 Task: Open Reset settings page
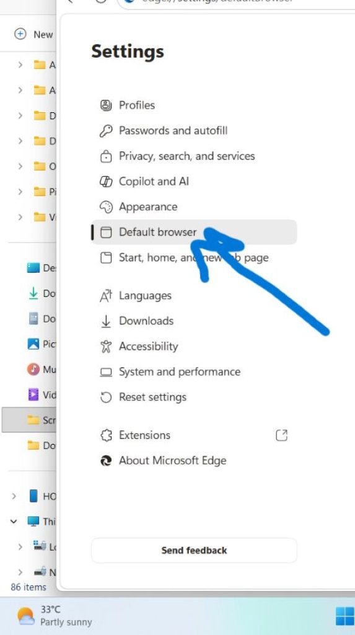click(x=194, y=397)
